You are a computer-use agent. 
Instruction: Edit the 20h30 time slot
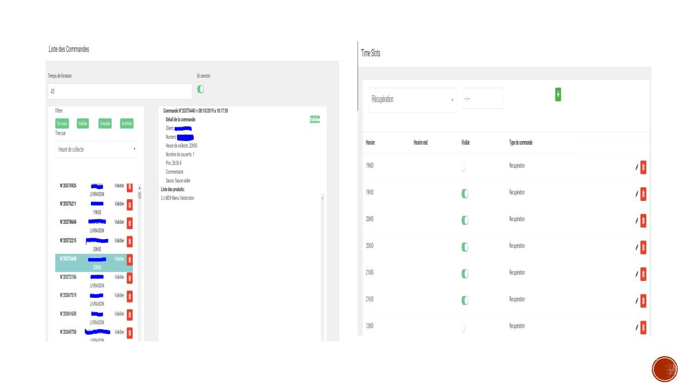click(636, 248)
